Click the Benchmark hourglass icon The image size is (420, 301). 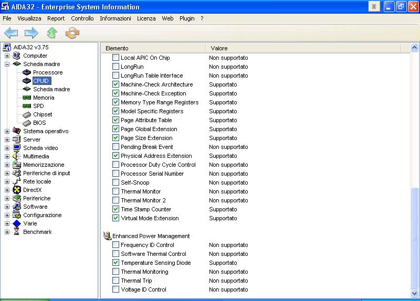click(17, 232)
